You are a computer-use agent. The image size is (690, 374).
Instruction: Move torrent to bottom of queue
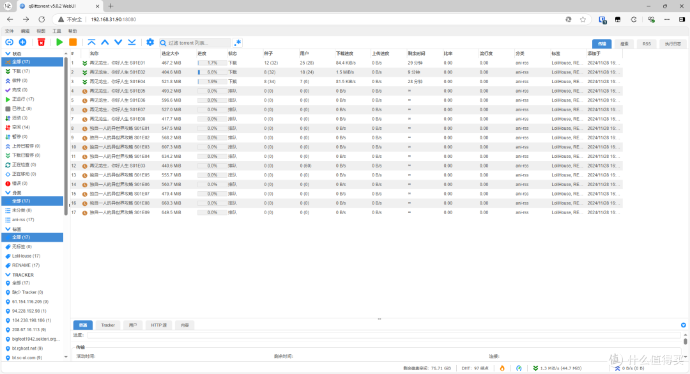tap(132, 42)
